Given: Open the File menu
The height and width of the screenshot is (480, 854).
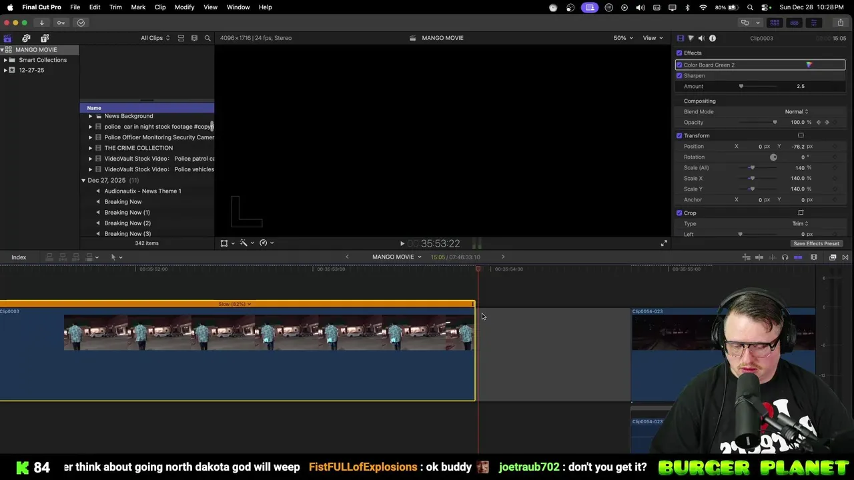Looking at the screenshot, I should 75,7.
